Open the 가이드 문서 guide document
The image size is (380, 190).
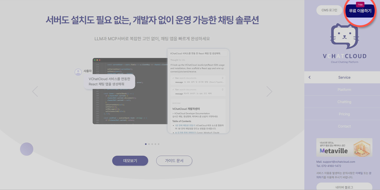point(174,161)
